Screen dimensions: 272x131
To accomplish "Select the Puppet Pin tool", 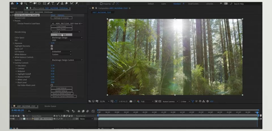I will [x=76, y=3].
